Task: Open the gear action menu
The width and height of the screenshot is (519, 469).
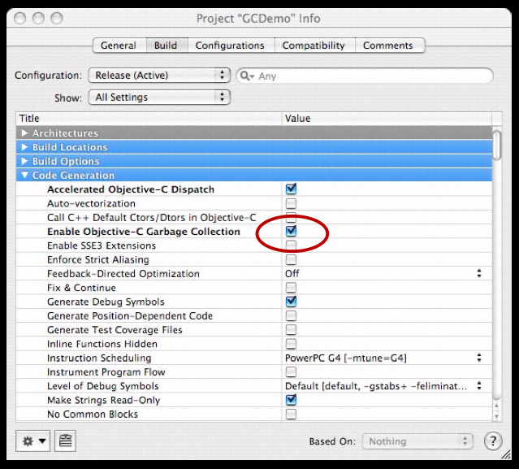Action: [34, 441]
